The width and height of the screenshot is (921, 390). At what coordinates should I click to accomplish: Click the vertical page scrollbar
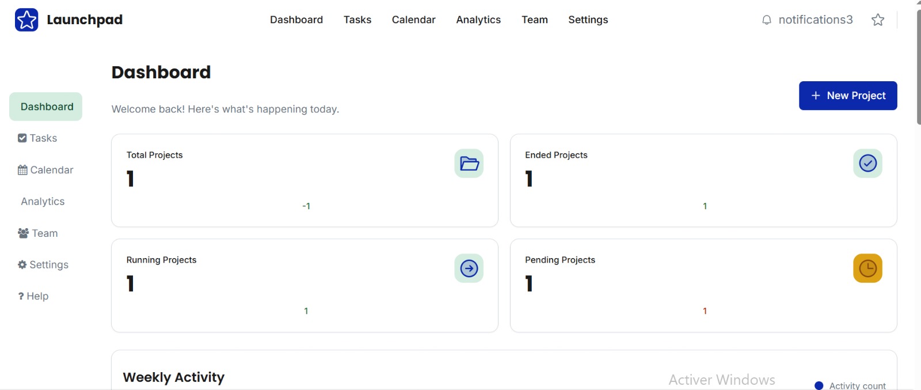918,69
